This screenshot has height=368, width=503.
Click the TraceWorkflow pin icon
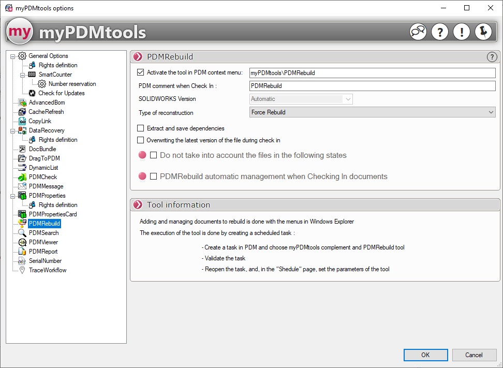click(x=22, y=270)
